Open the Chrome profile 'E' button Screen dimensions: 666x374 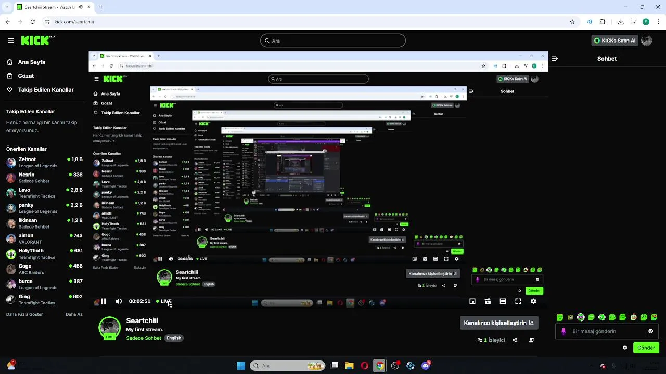(x=646, y=22)
